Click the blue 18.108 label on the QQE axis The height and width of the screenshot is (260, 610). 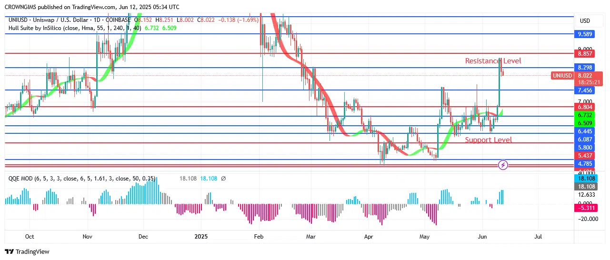pyautogui.click(x=586, y=179)
